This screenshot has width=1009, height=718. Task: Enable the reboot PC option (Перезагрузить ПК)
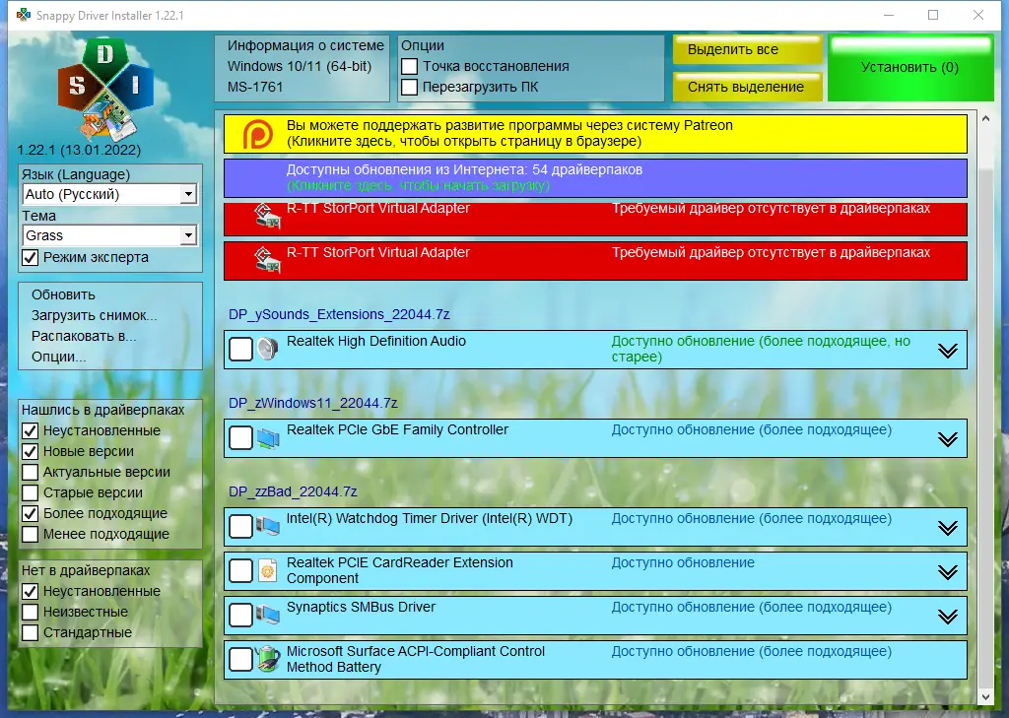click(x=409, y=87)
